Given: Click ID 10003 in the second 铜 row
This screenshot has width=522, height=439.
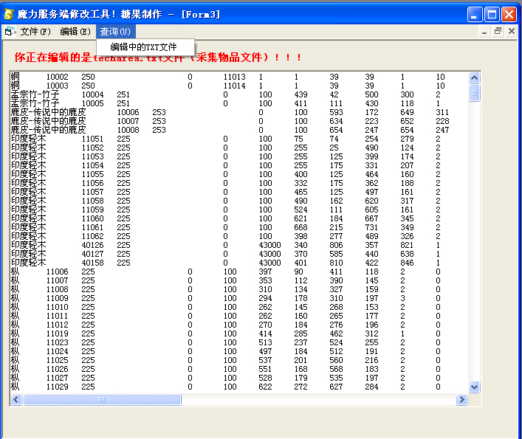Looking at the screenshot, I should [58, 86].
